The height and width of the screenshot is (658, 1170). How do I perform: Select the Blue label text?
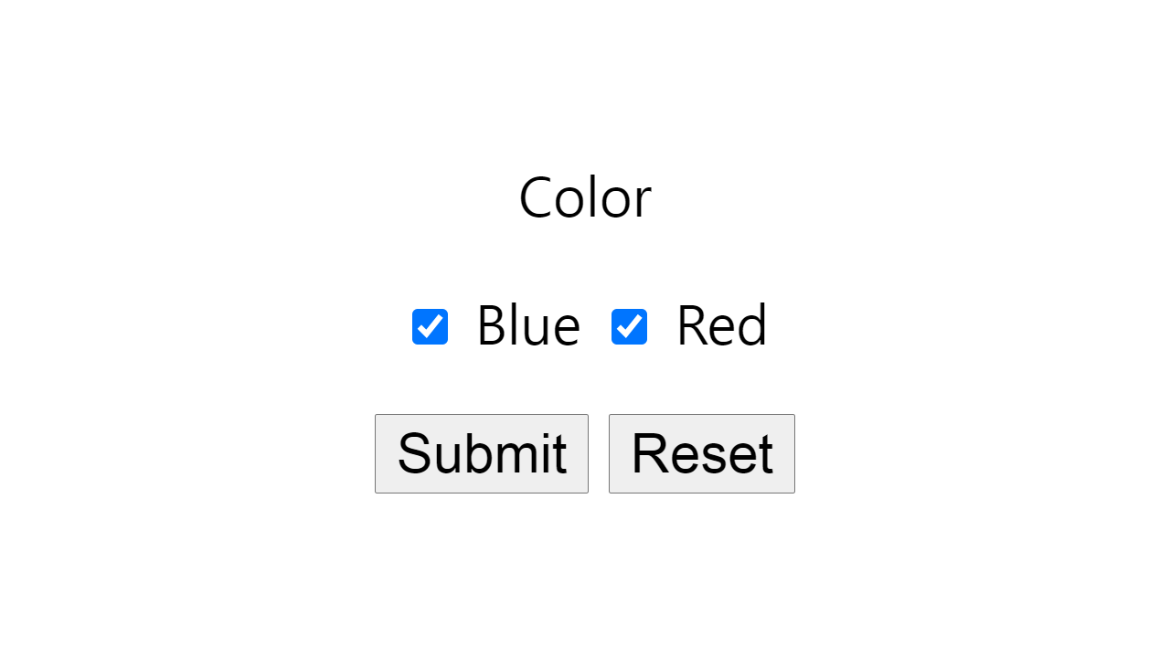click(x=527, y=326)
